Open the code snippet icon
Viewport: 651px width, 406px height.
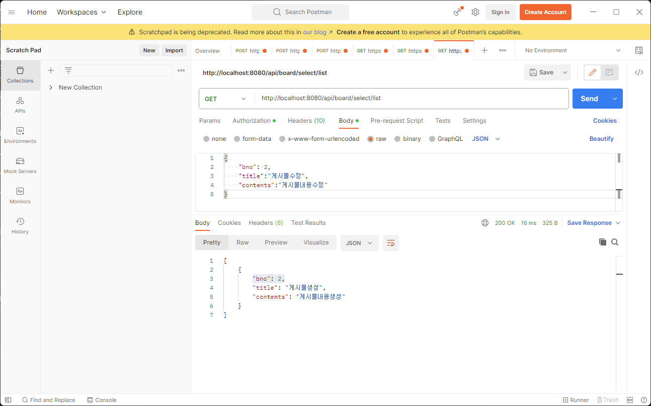click(x=639, y=72)
